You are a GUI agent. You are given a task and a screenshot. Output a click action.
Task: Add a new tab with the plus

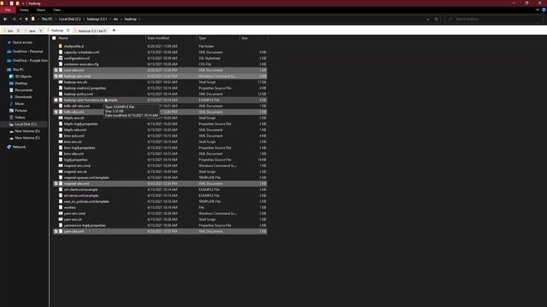click(x=114, y=31)
